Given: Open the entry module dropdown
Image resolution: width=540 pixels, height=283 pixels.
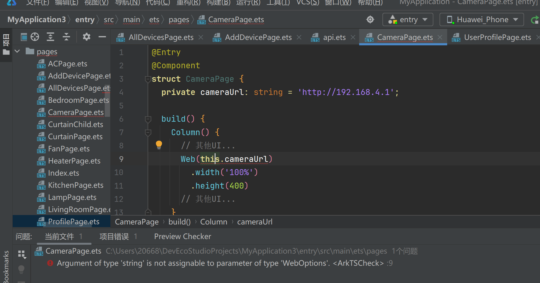Looking at the screenshot, I should point(408,19).
